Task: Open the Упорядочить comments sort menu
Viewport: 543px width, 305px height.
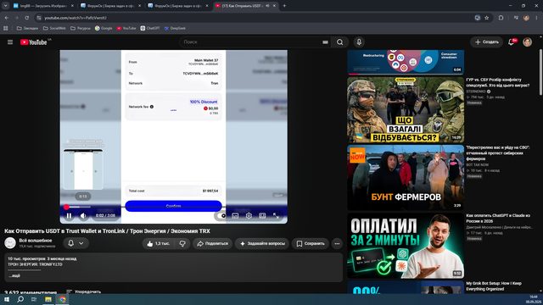Action: click(x=83, y=291)
